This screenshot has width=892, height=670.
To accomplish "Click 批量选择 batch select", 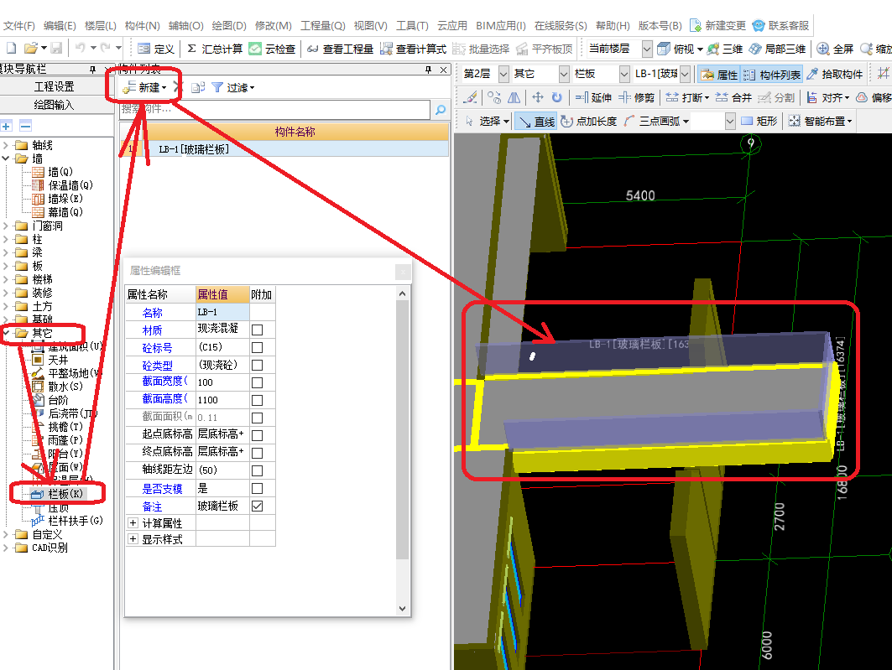I will click(481, 49).
